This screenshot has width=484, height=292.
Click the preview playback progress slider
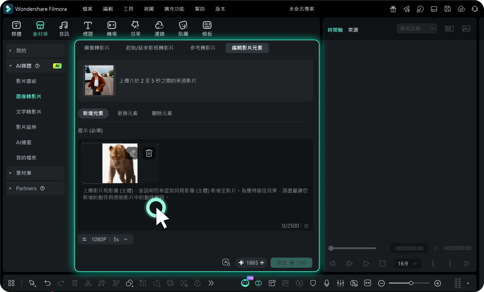[x=352, y=248]
